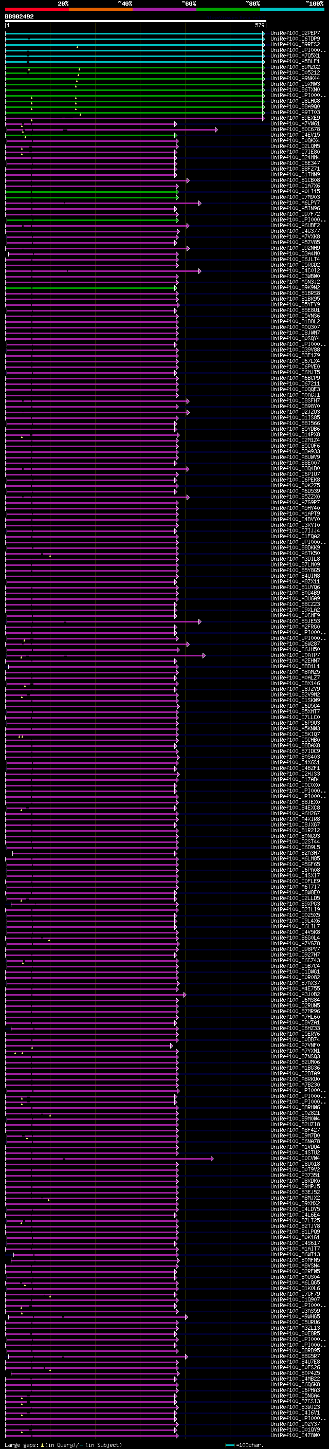Select the label UniRef100_C1SKW9

coord(295,700)
